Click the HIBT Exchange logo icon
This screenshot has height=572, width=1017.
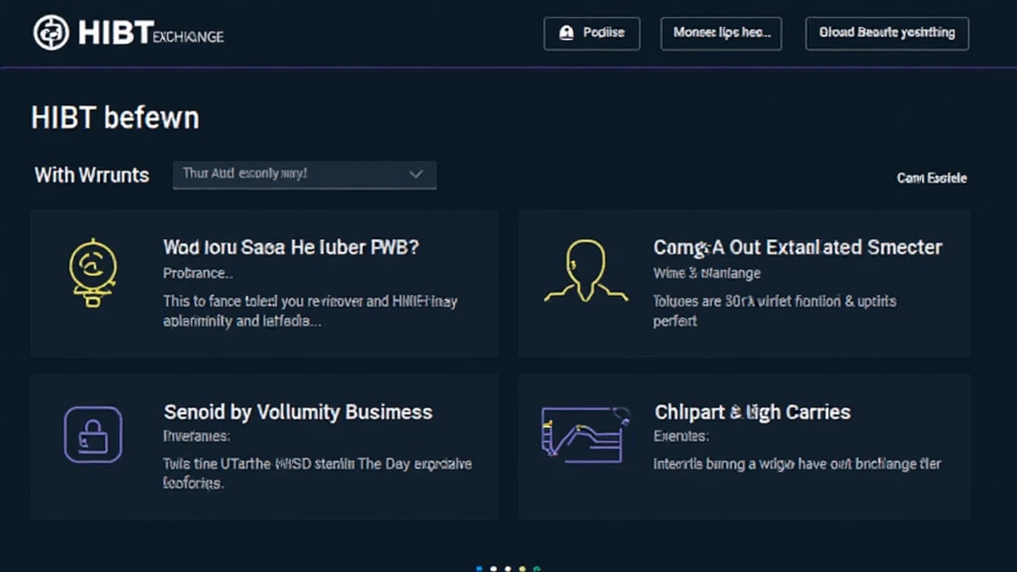[52, 33]
